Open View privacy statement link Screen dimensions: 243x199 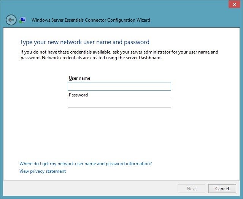43,171
